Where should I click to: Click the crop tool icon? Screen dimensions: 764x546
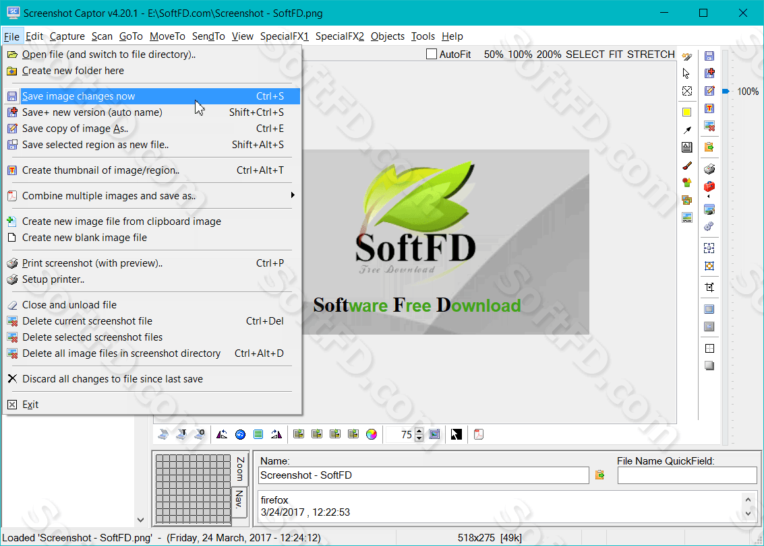709,287
